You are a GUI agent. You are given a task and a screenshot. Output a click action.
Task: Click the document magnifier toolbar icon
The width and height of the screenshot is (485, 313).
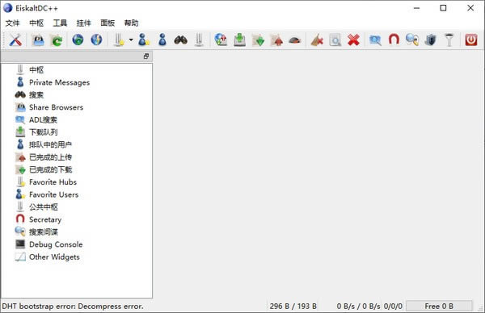335,40
